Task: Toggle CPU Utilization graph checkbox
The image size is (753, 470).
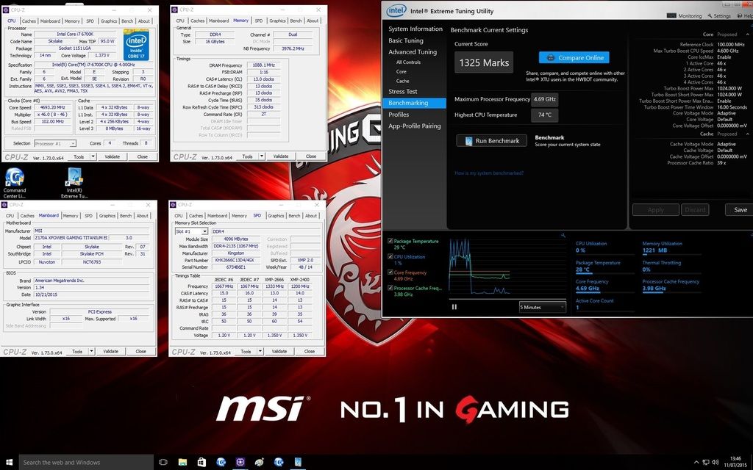Action: pyautogui.click(x=390, y=256)
